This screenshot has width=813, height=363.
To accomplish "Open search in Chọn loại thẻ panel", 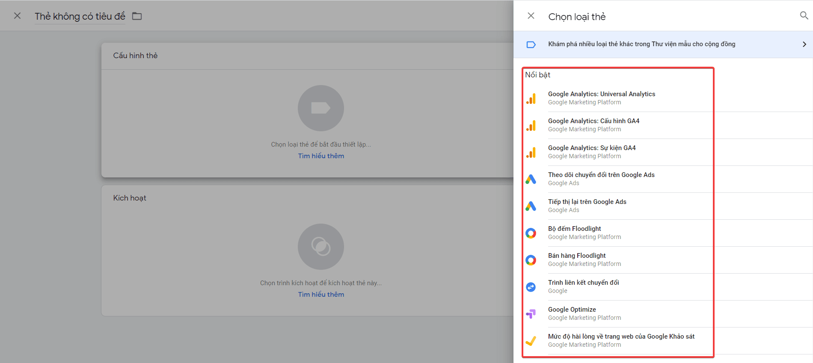I will pos(804,16).
